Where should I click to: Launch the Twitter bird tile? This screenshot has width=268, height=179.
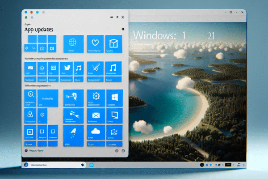pos(66,69)
